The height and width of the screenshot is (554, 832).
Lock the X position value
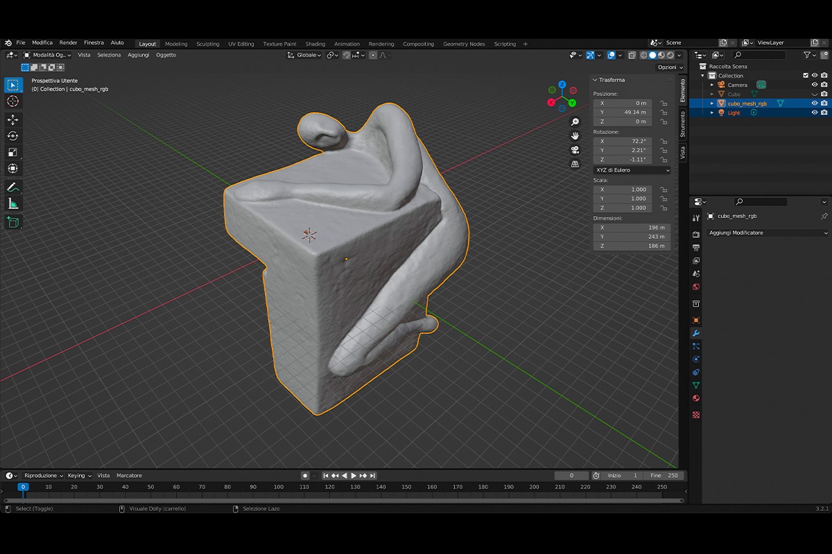(664, 103)
